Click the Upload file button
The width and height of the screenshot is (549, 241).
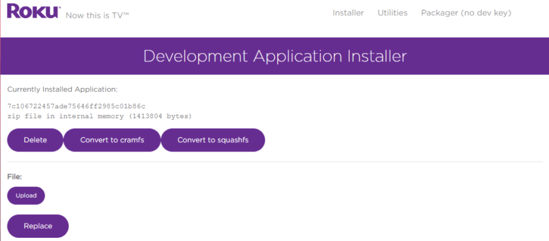pyautogui.click(x=26, y=196)
